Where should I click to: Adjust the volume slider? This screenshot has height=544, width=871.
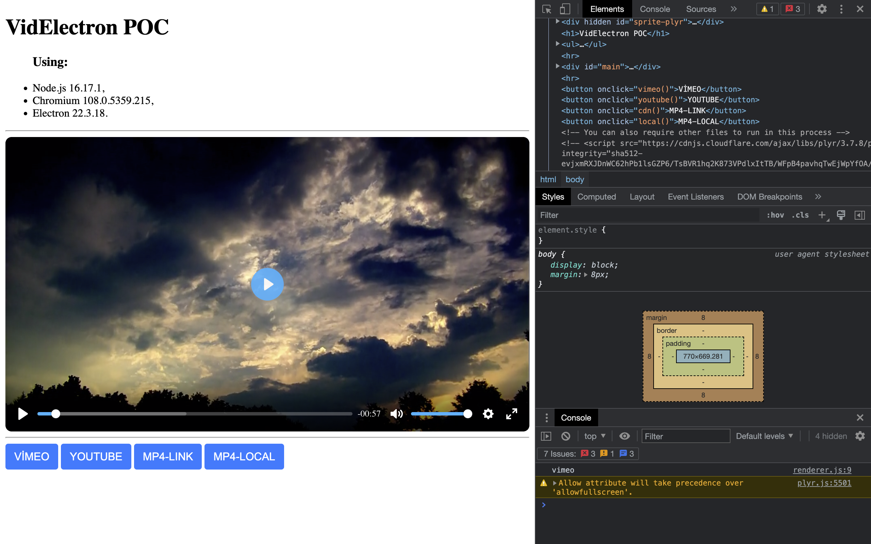pyautogui.click(x=441, y=414)
